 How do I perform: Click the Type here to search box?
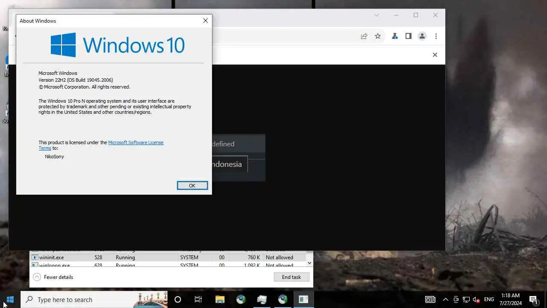(94, 299)
